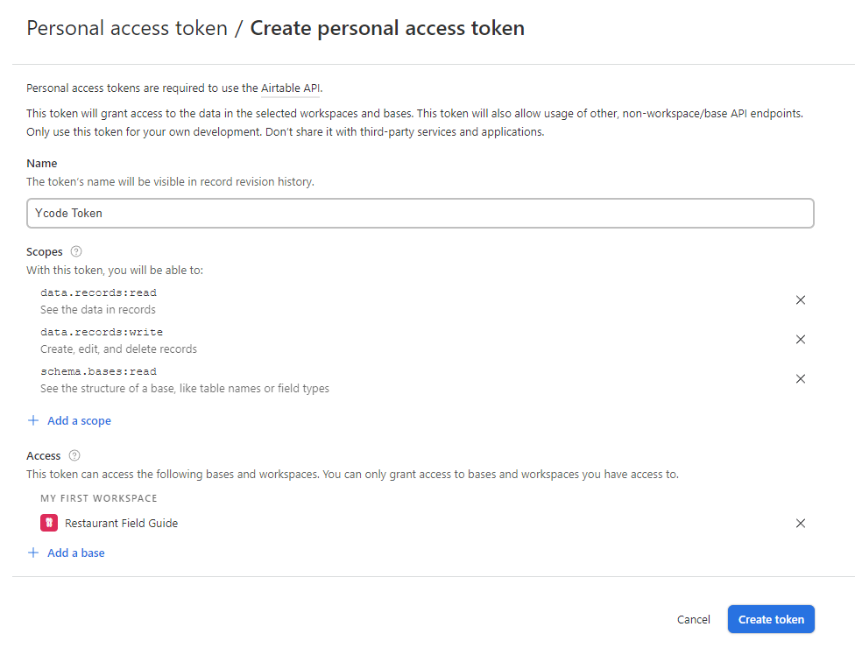The image size is (855, 655).
Task: Go back to Personal access token breadcrumb
Action: 127,28
